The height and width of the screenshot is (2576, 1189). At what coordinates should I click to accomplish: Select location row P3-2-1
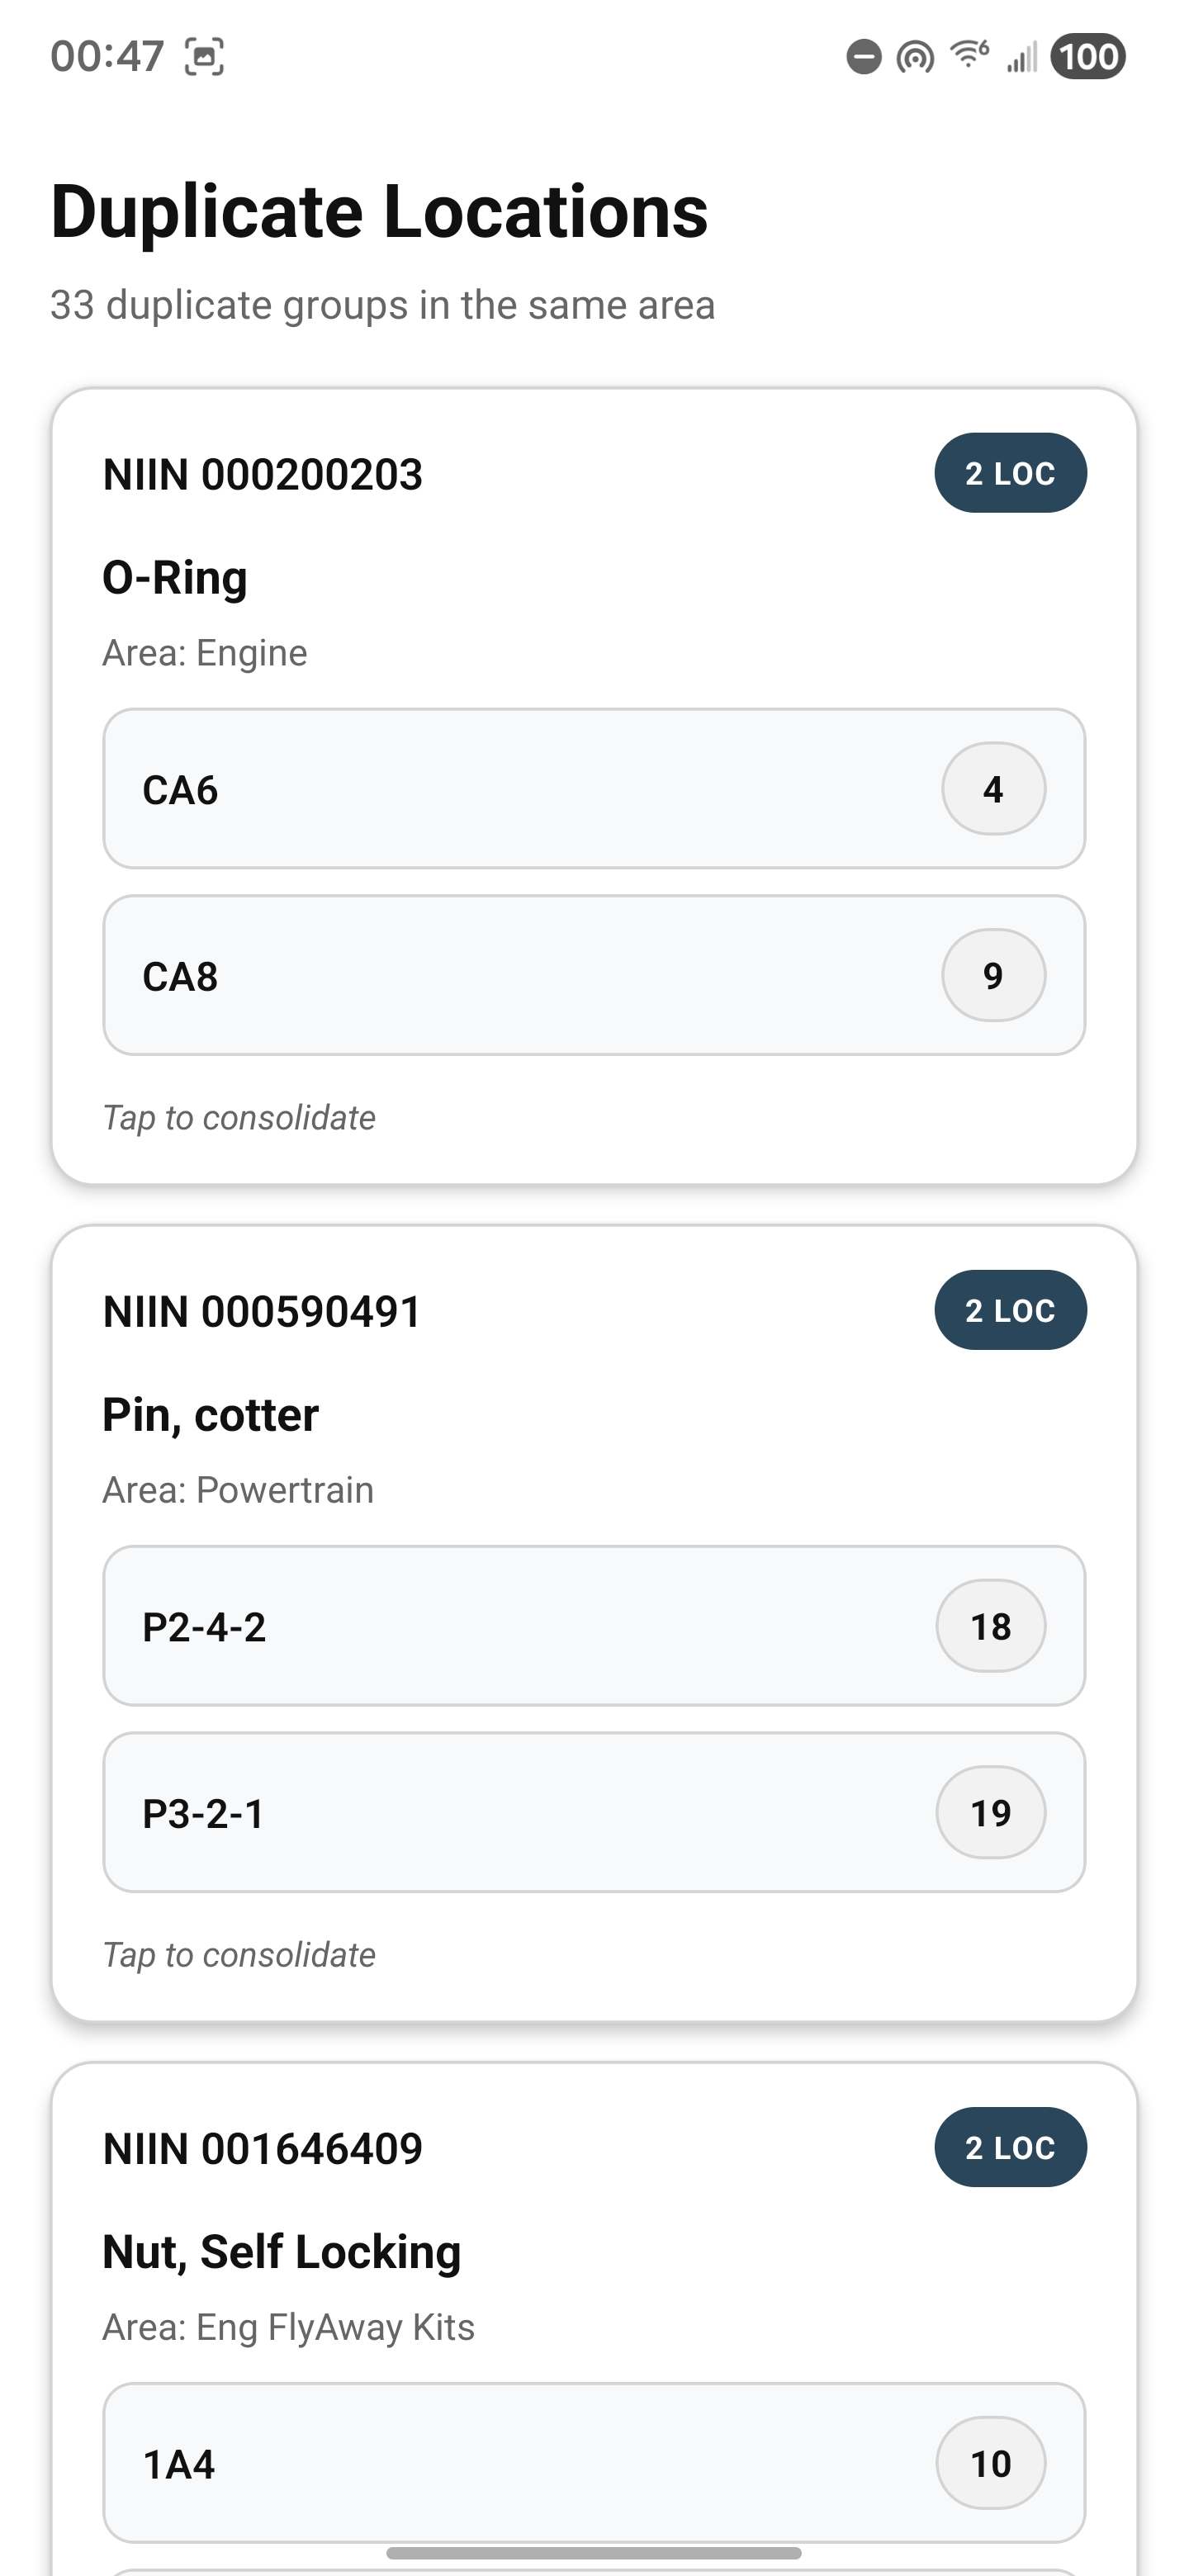point(520,1812)
